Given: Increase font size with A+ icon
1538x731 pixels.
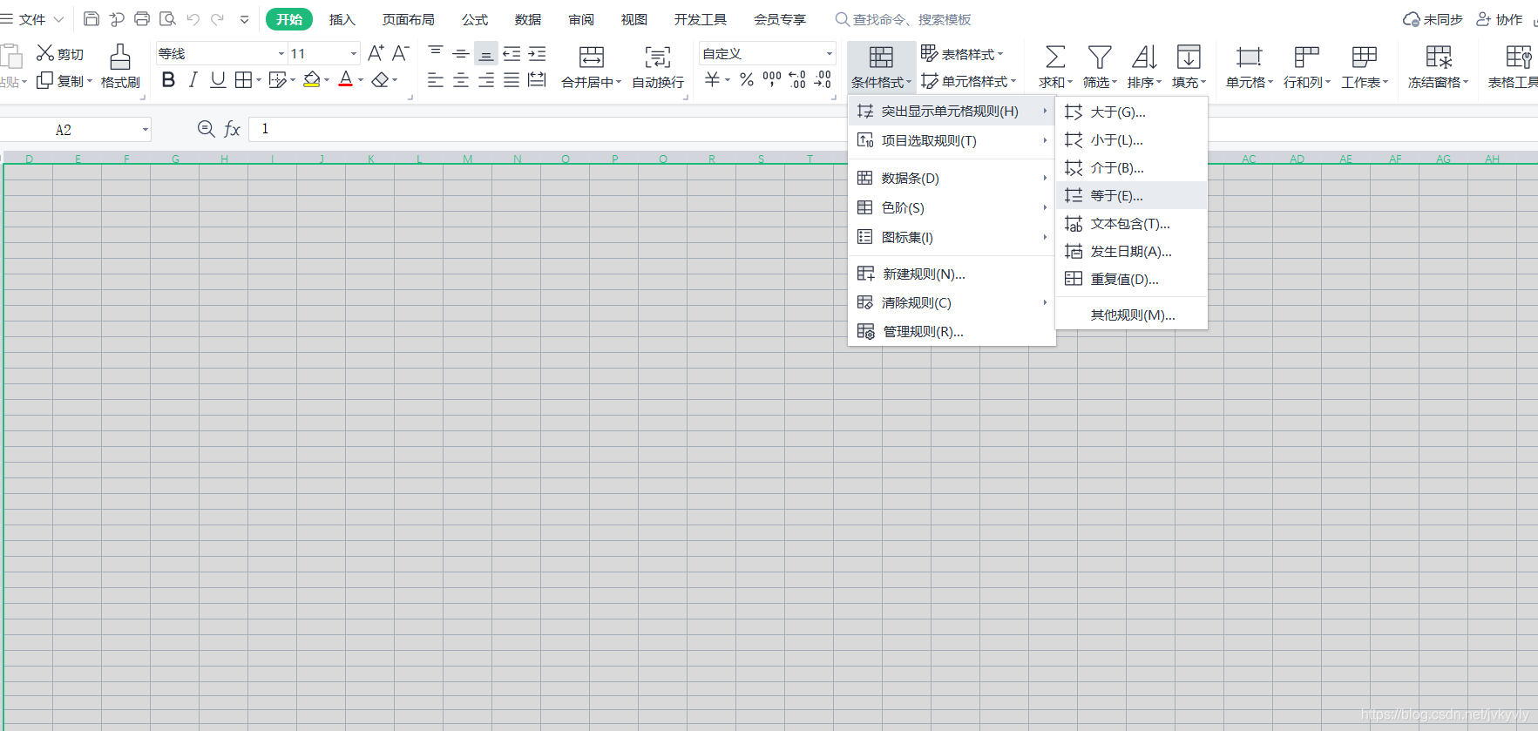Looking at the screenshot, I should tap(376, 53).
